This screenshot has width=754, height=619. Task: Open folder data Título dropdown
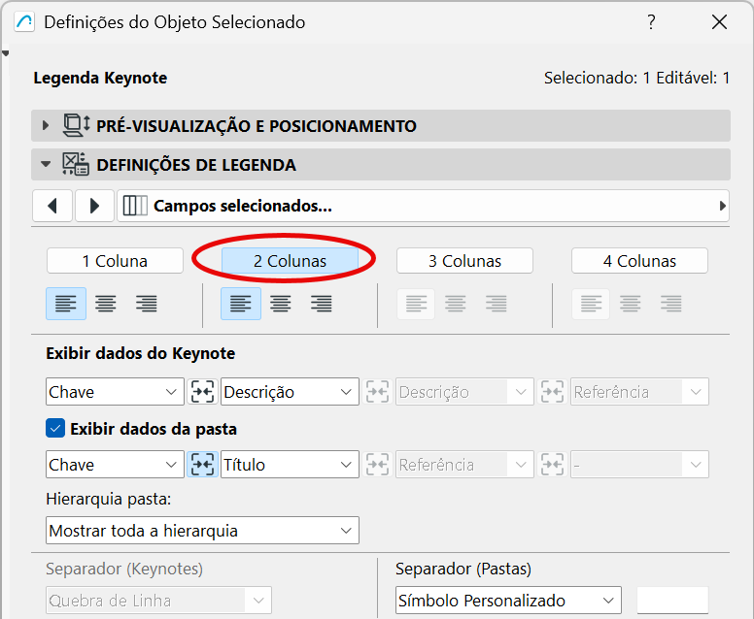tap(290, 465)
